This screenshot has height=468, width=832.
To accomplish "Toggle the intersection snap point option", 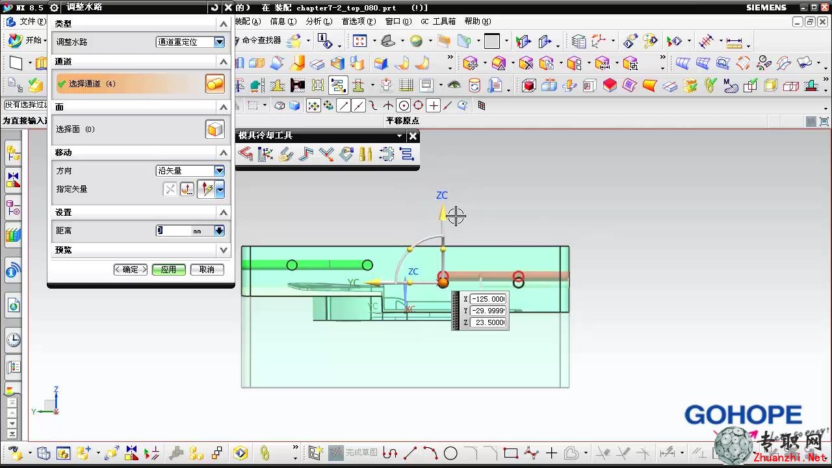I will click(388, 105).
